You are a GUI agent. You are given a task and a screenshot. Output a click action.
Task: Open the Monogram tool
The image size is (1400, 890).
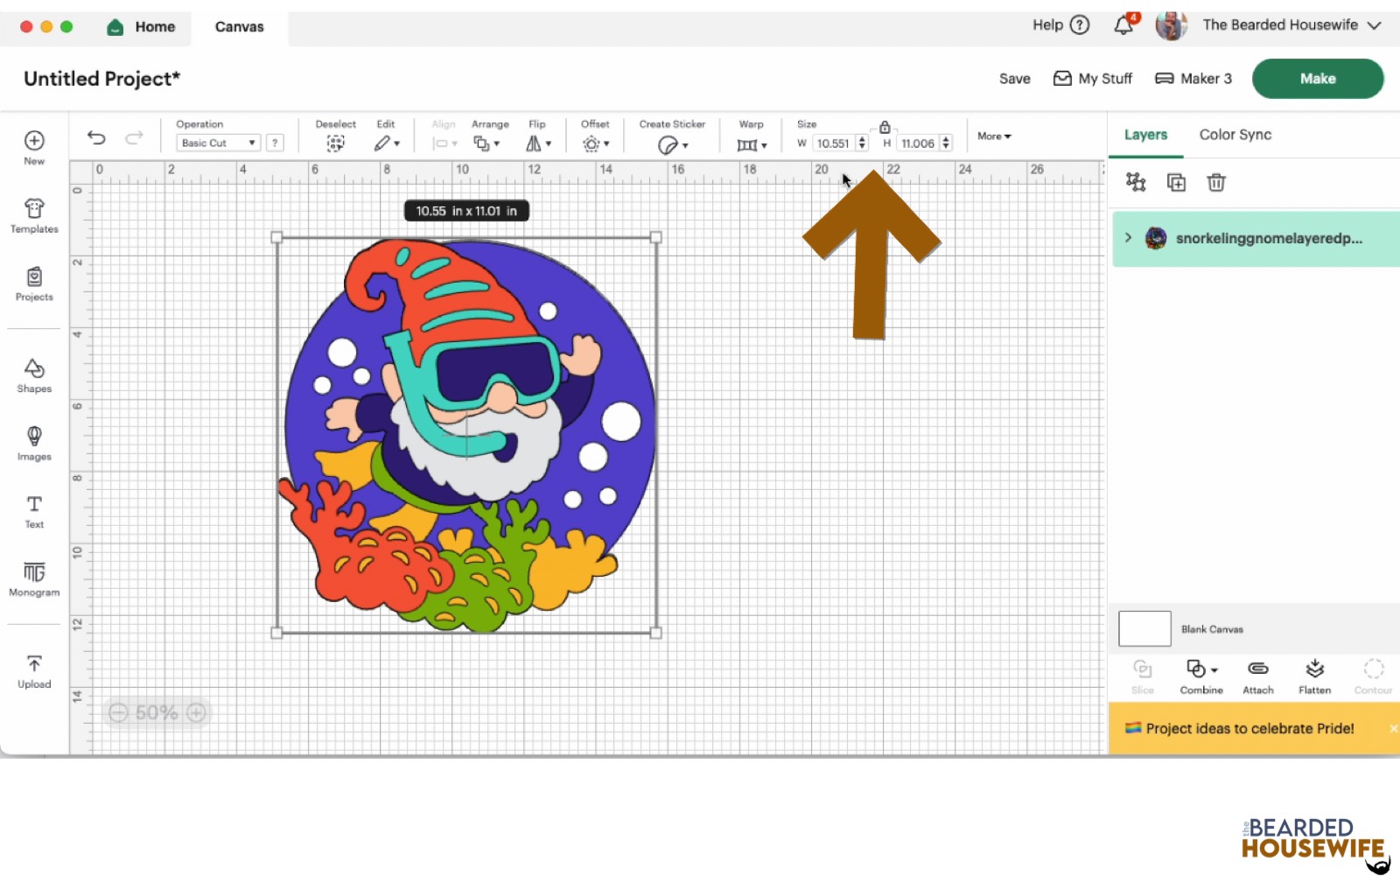click(34, 578)
